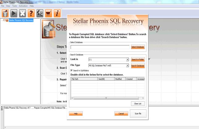Click the Stop X toolbar icon
This screenshot has width=199, height=129.
coord(23,13)
